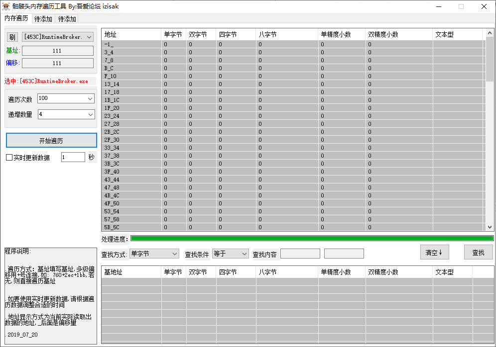Click the vertical scrollbar thumb of results list
Screen dimensions: 496x347
(x=490, y=59)
